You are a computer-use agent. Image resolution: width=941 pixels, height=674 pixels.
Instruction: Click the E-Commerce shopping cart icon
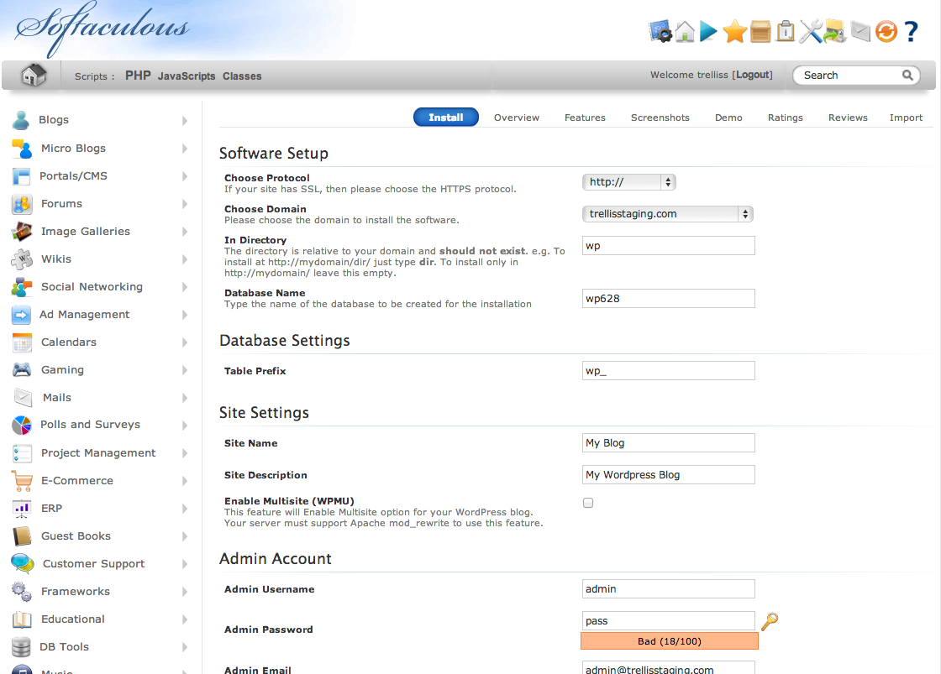pos(22,481)
